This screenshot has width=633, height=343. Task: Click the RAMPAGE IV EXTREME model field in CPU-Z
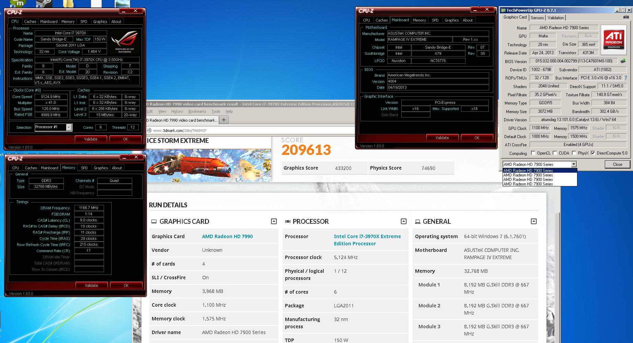[x=419, y=40]
